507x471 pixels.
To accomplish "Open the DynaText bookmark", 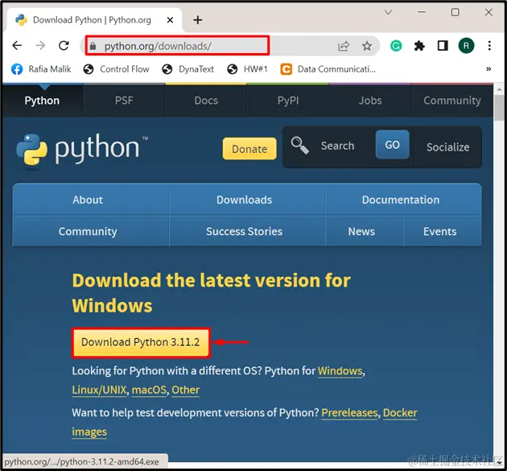I will (x=188, y=69).
